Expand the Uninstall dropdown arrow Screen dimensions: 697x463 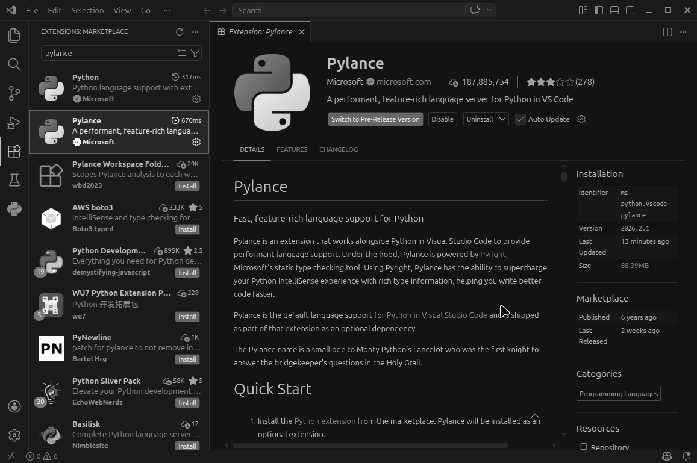point(502,119)
